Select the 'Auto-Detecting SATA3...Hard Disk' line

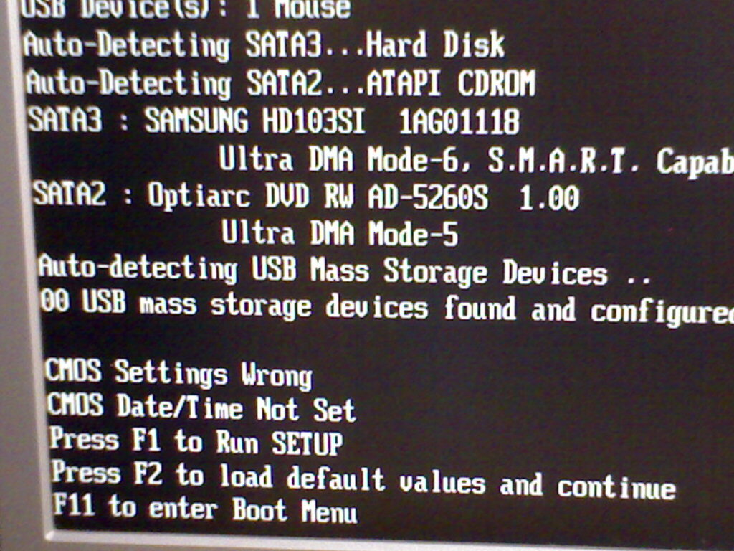click(264, 46)
